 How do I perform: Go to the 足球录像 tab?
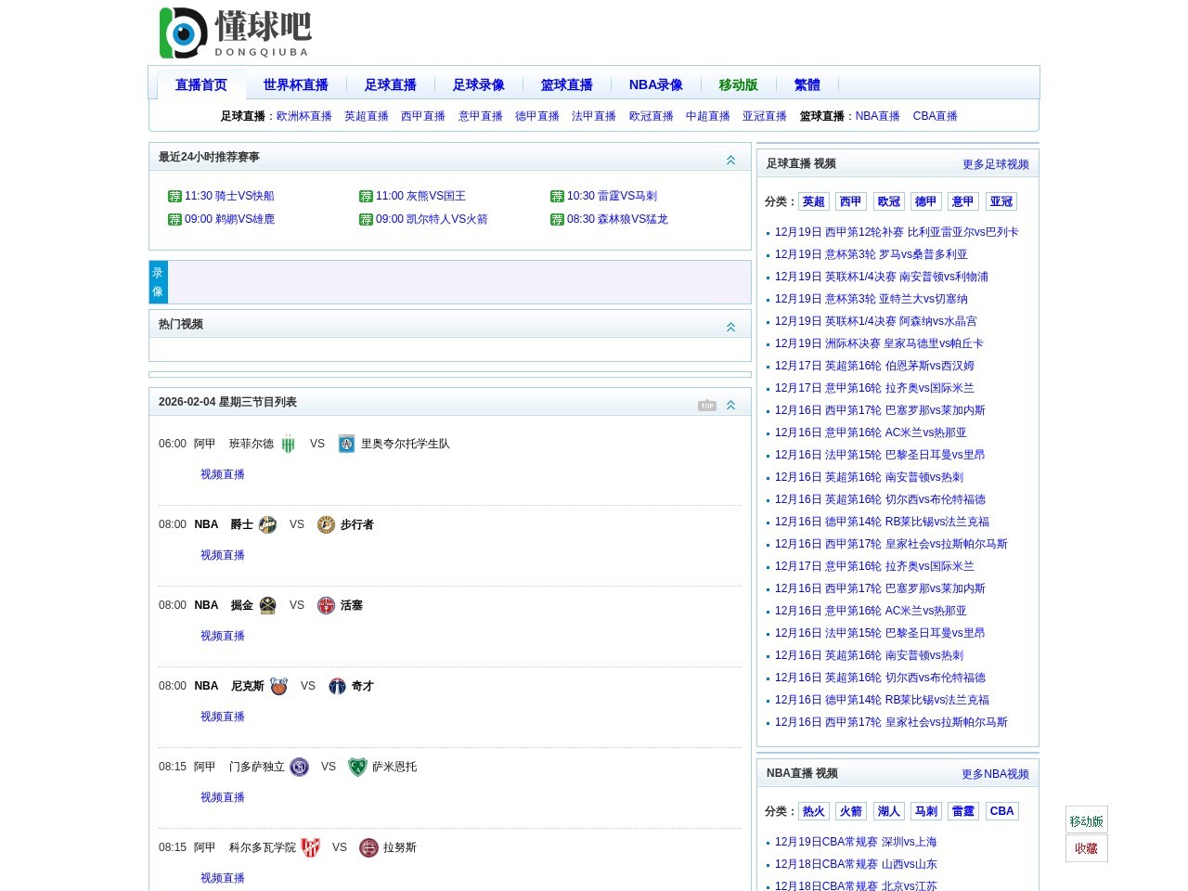[x=479, y=84]
